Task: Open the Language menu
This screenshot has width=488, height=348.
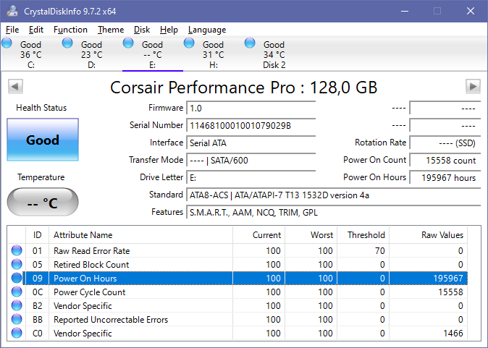Action: coord(206,30)
